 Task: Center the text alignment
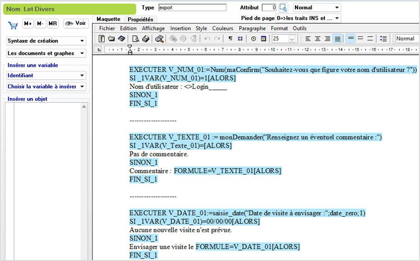(x=318, y=39)
